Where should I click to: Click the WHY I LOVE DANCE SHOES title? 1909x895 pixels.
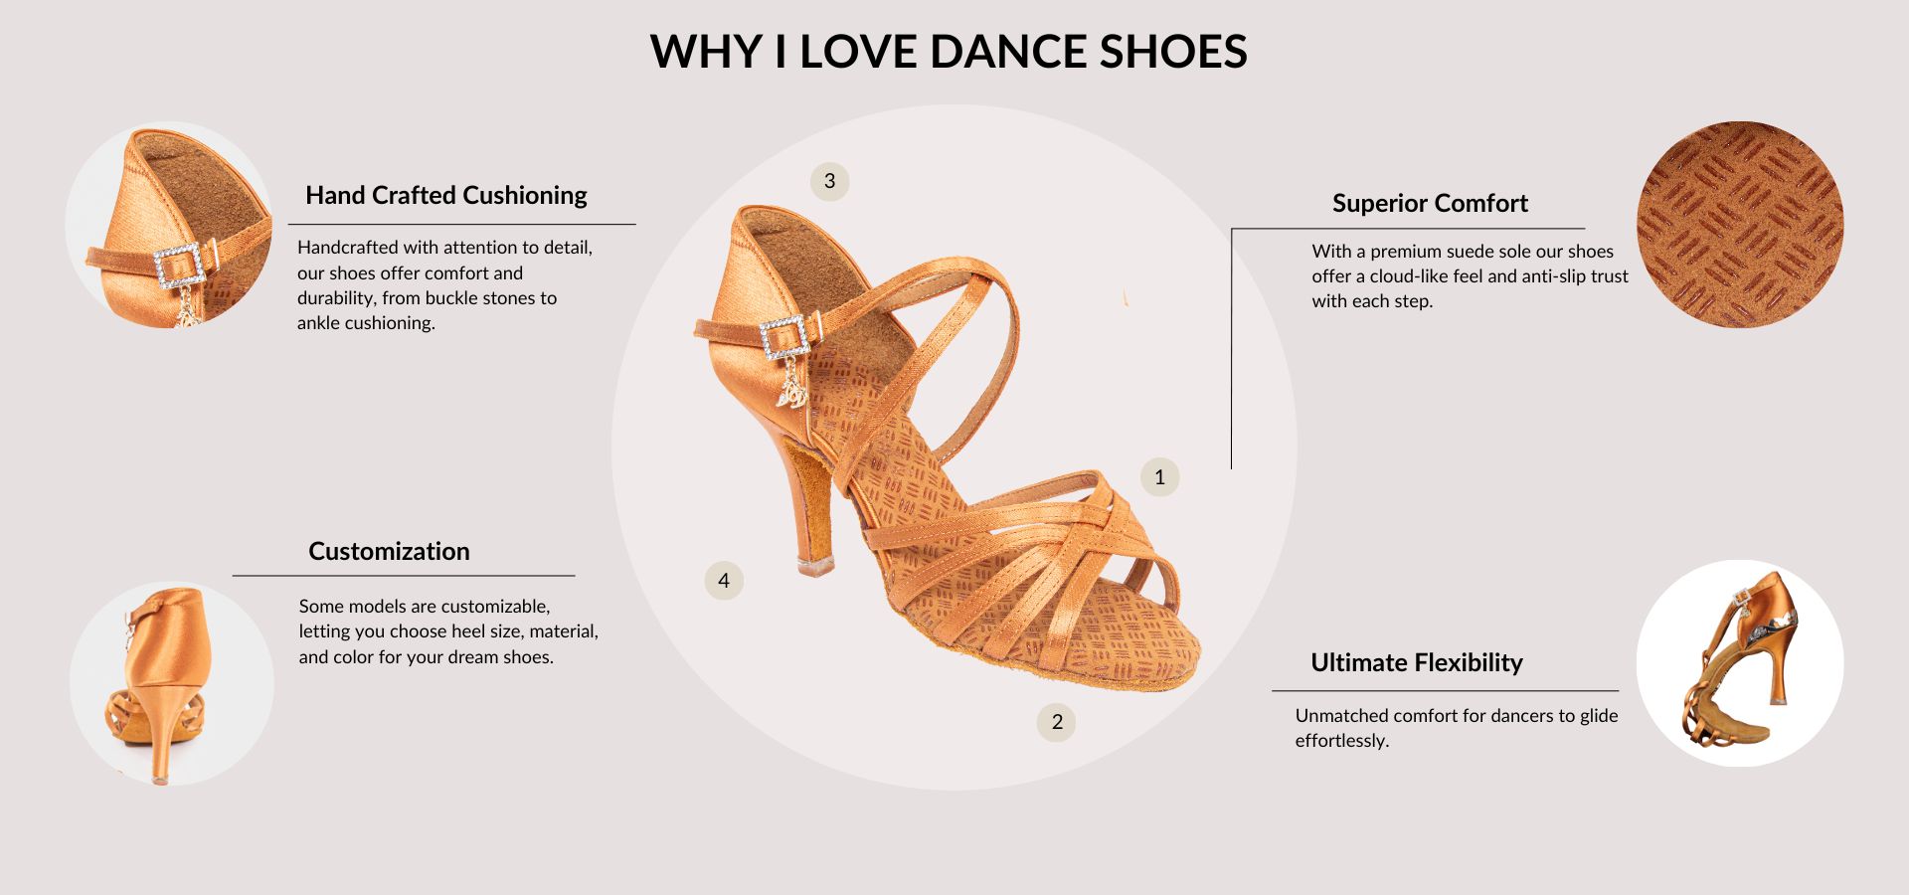pos(949,52)
